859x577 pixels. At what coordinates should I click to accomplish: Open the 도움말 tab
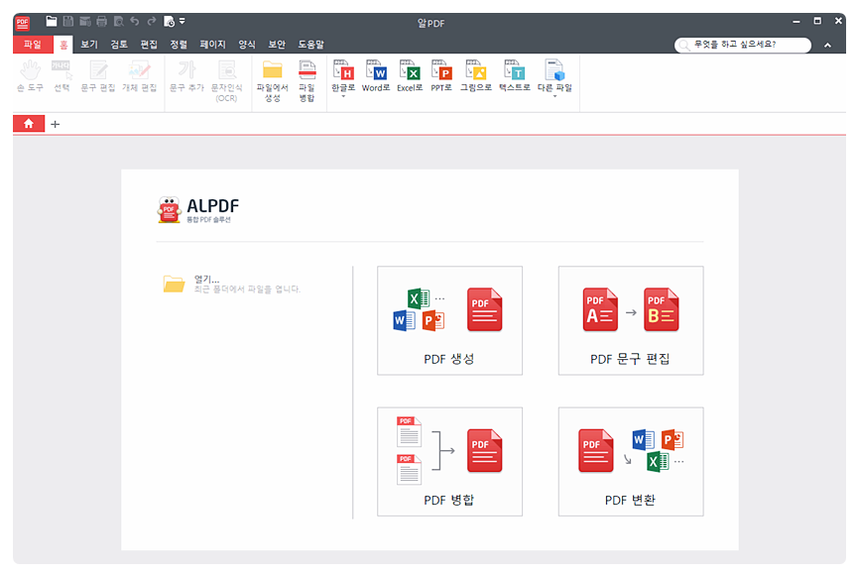(x=310, y=45)
